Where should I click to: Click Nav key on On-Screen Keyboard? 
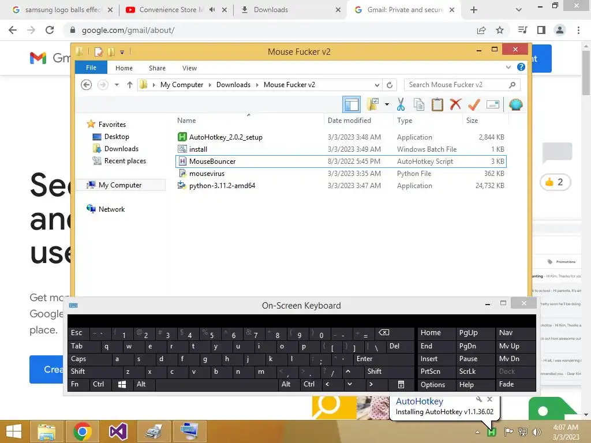tap(515, 333)
